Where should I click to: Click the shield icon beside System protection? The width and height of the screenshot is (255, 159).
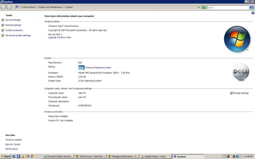point(3,31)
